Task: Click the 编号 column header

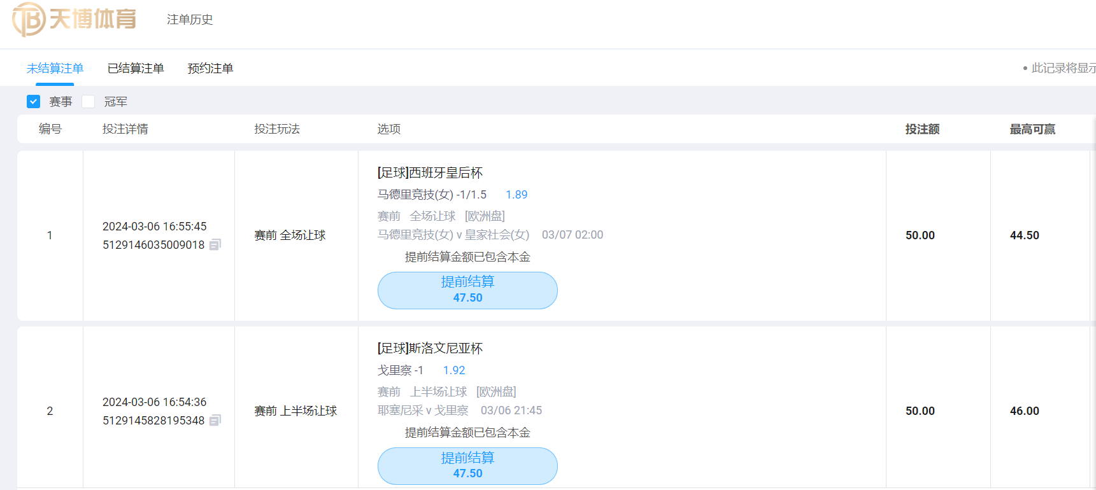Action: (50, 129)
